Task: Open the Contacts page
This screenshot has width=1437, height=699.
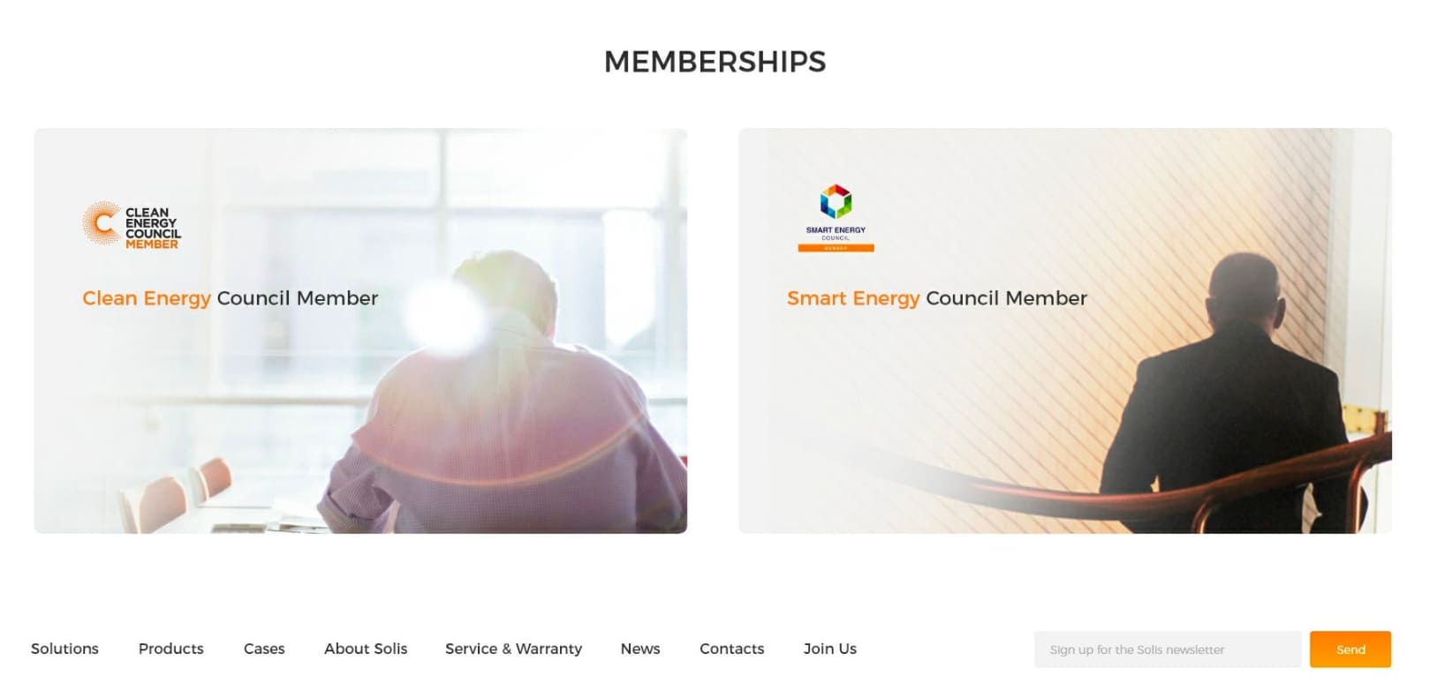Action: pos(731,649)
